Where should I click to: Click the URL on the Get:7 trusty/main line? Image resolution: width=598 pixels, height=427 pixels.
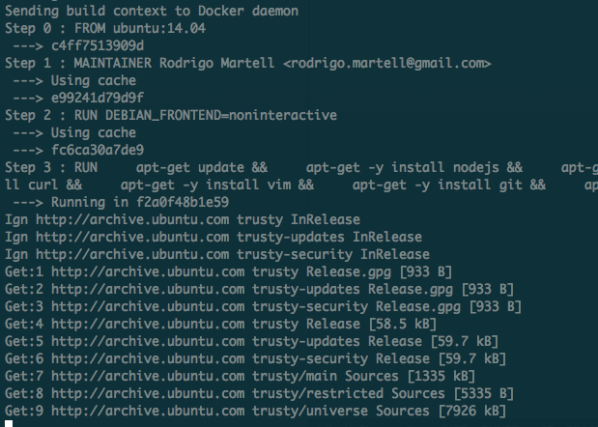point(148,377)
